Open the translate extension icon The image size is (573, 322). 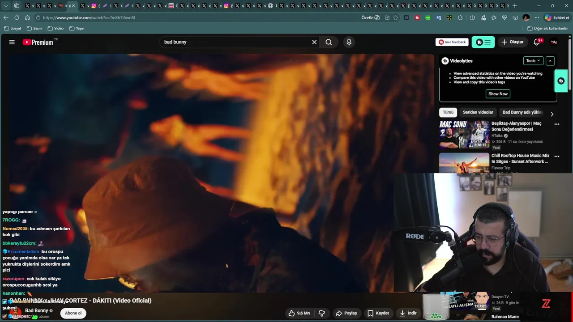coord(439,17)
